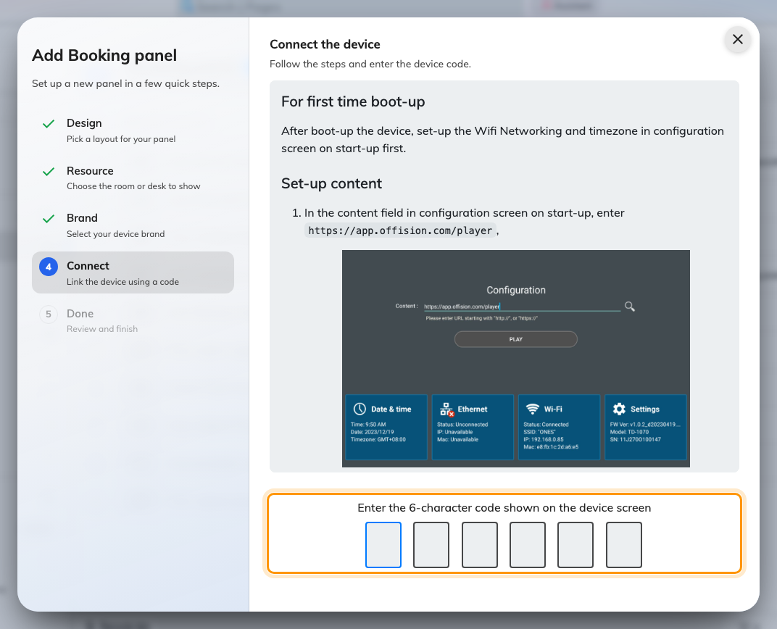Click the PLAY button in configuration image
This screenshot has width=777, height=629.
point(516,339)
